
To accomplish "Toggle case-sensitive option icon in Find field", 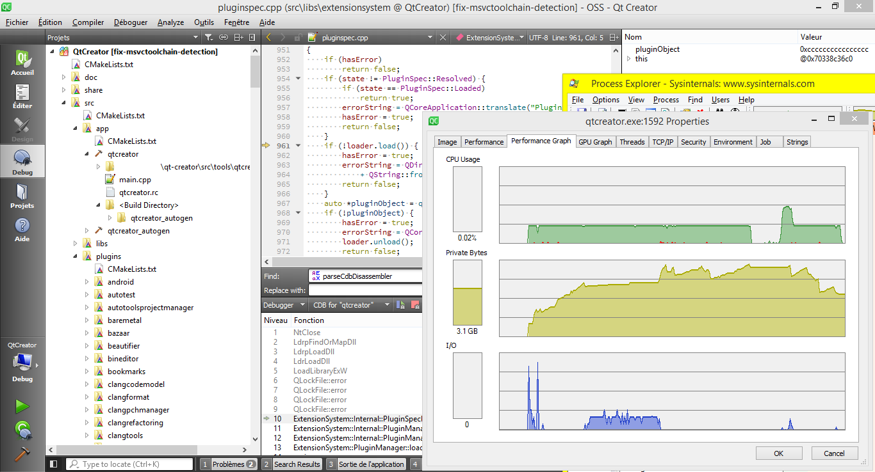I will click(x=316, y=276).
